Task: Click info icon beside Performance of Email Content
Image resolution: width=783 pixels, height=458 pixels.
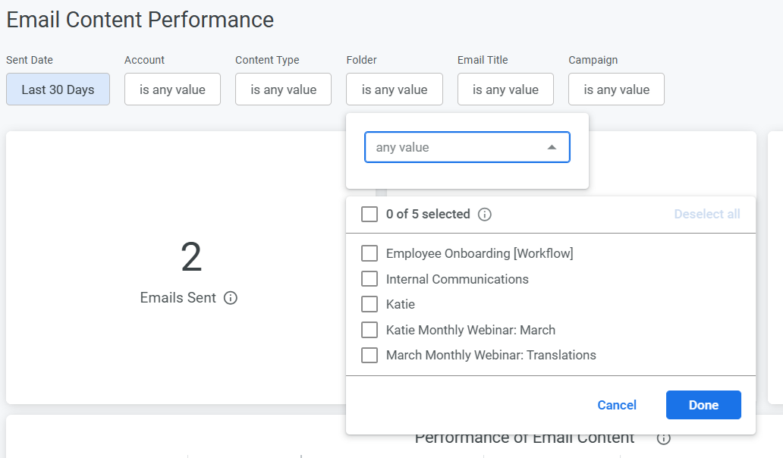Action: pyautogui.click(x=663, y=438)
